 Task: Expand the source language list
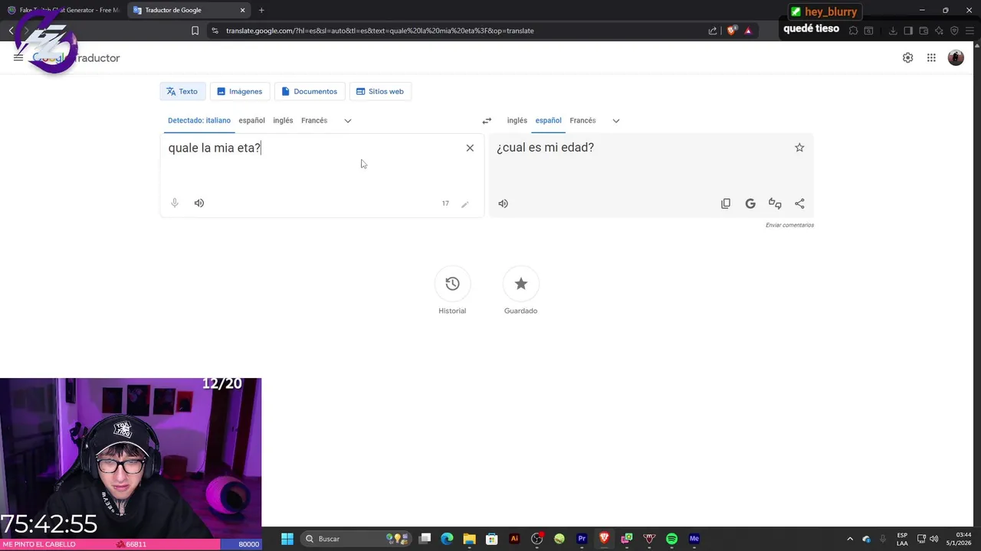[x=348, y=121]
